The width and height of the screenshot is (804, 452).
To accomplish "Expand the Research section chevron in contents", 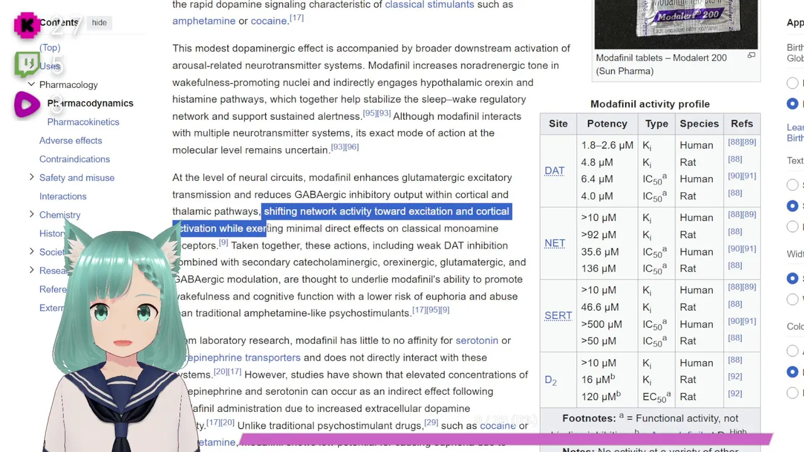I will 31,270.
